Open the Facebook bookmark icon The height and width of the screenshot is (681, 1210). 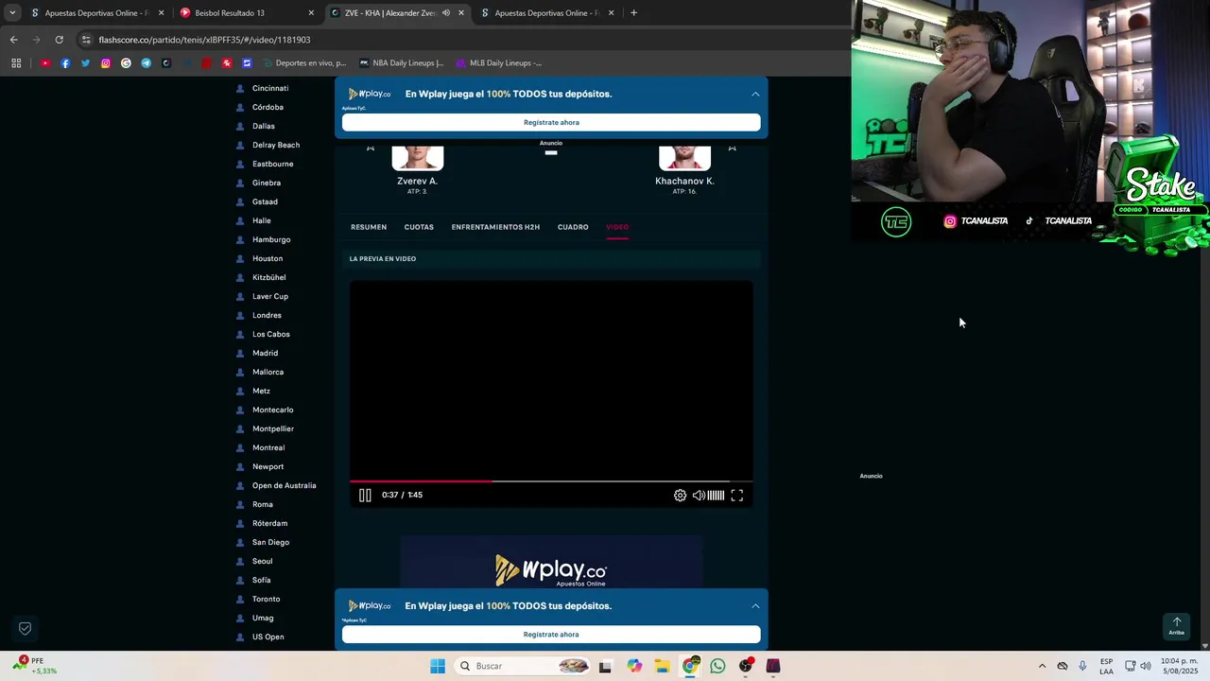(x=65, y=63)
